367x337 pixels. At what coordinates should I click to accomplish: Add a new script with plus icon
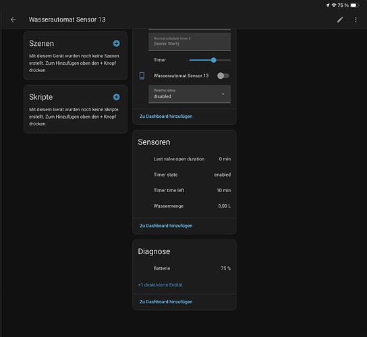tap(116, 97)
